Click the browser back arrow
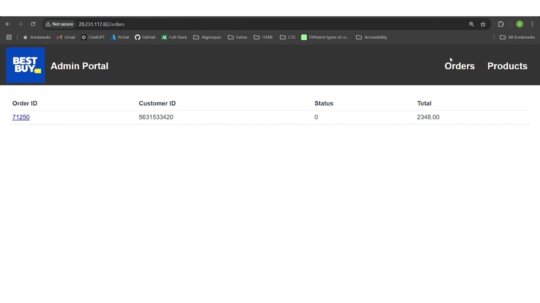 8,24
